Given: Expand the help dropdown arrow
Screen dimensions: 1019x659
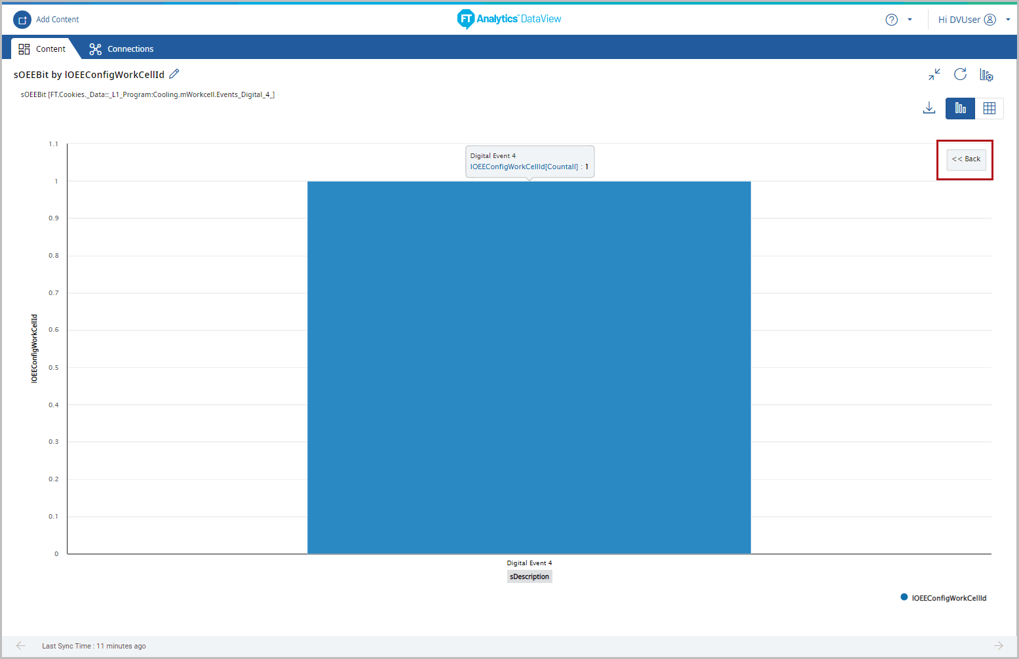Looking at the screenshot, I should click(x=910, y=20).
